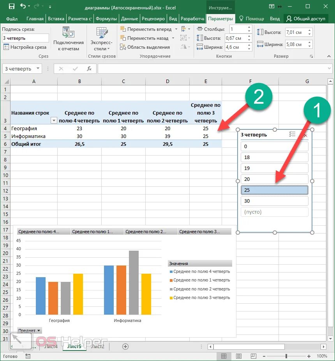The height and width of the screenshot is (361, 335).
Task: Open Переместить вперед dropdown arrow
Action: click(x=176, y=29)
